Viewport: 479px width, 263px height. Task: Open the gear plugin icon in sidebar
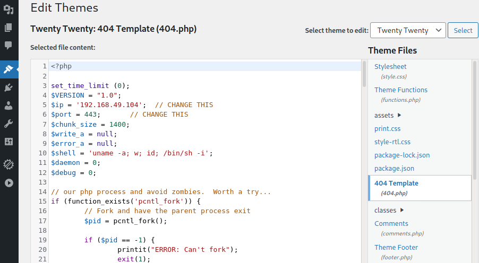[8, 164]
